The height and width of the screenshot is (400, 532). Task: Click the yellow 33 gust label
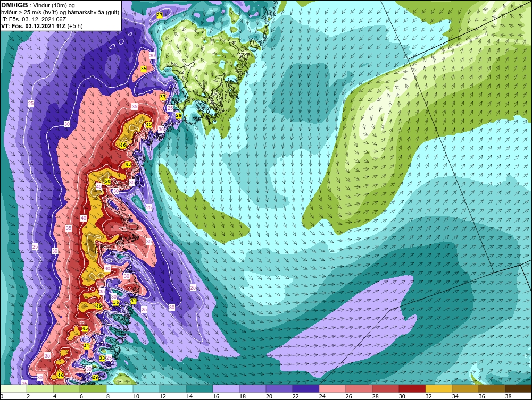[102, 358]
